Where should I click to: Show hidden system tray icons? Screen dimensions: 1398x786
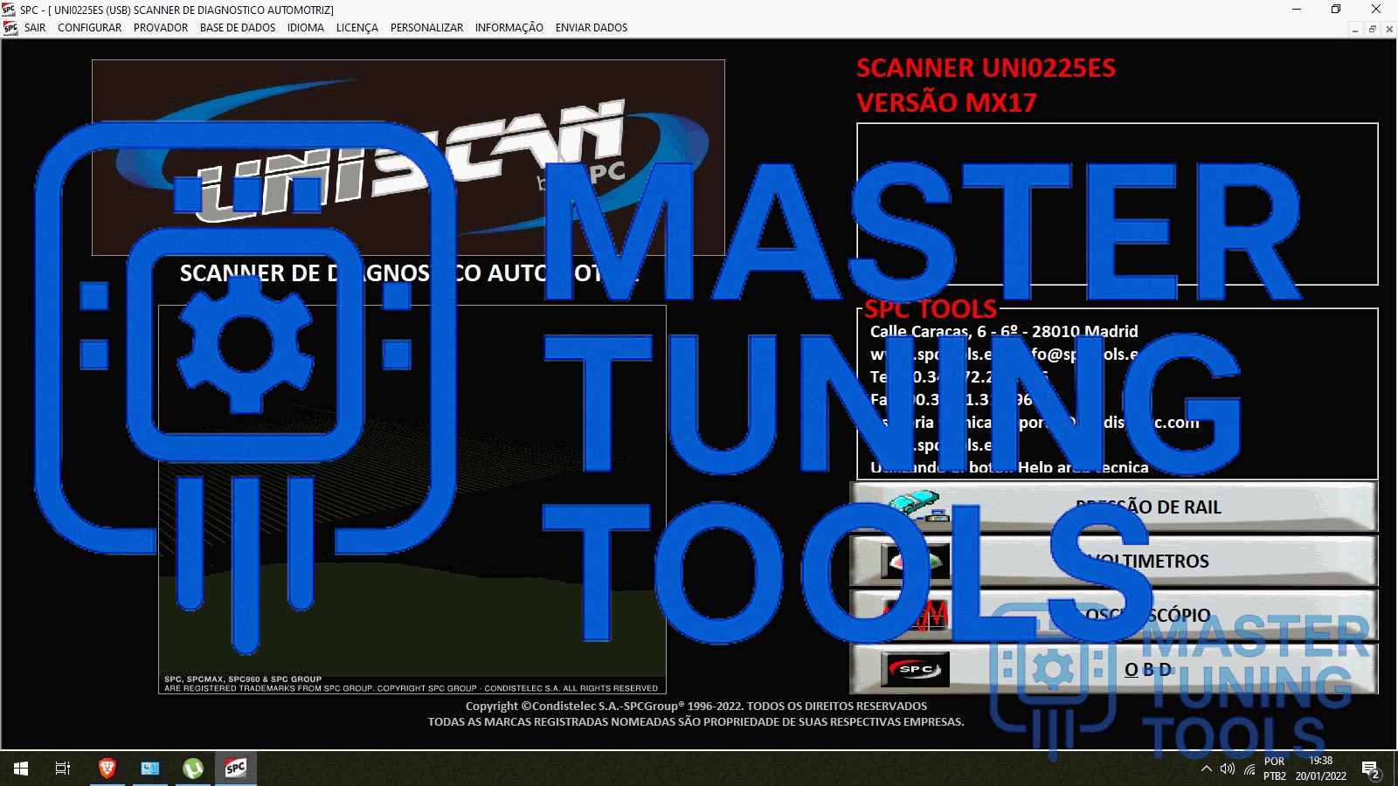click(x=1207, y=769)
